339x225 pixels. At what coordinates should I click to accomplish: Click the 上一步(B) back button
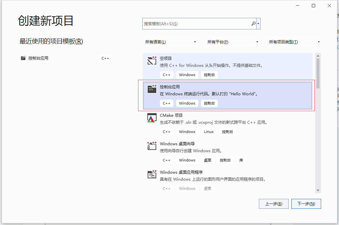[x=274, y=204]
